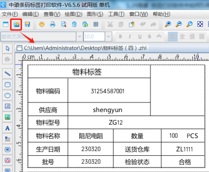Select the 31254587001 code text
Viewport: 209px width, 172px height.
pos(108,91)
